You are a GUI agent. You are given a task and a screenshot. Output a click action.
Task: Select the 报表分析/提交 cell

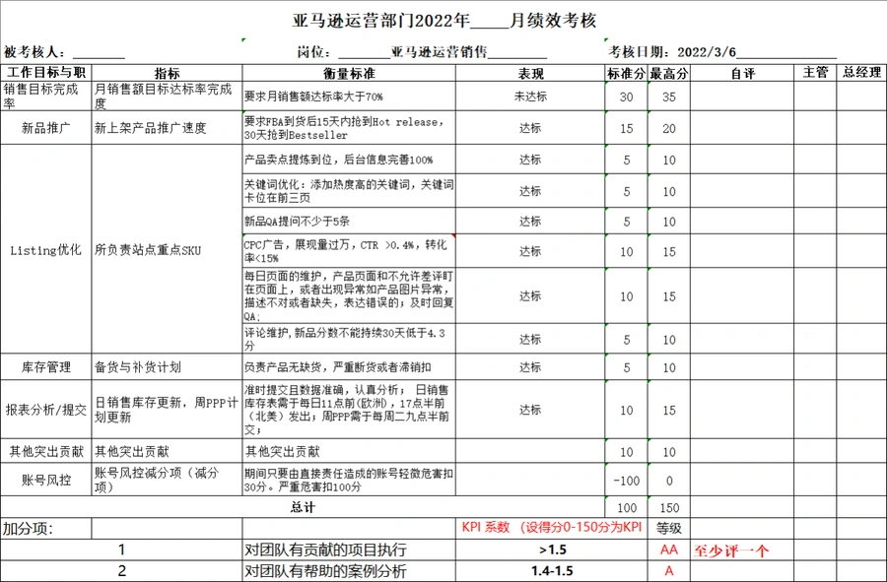tap(45, 409)
